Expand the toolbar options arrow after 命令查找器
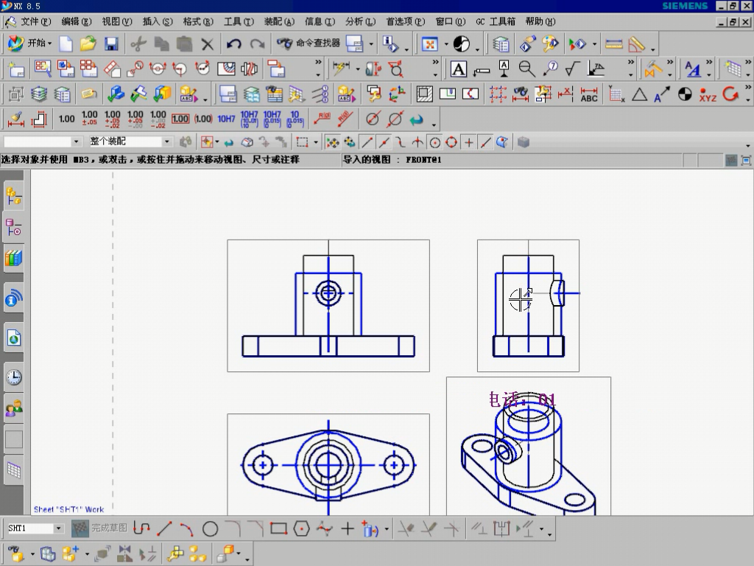This screenshot has width=754, height=566. pos(371,44)
